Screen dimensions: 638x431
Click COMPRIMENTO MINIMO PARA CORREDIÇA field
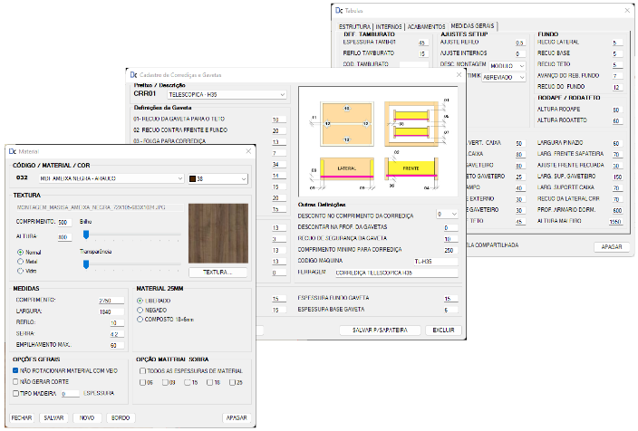450,250
